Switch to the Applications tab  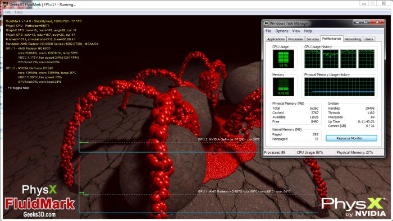click(x=276, y=39)
